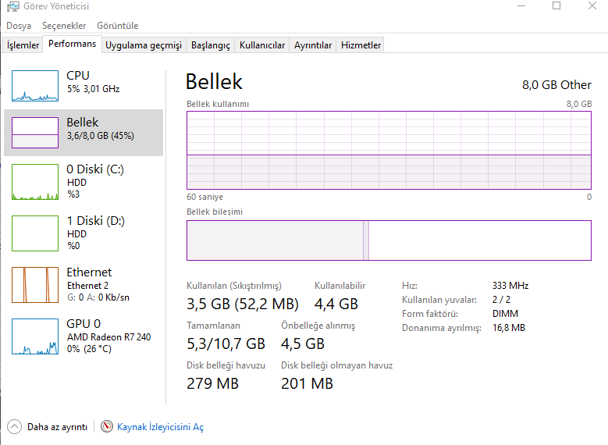Click the Task Manager app icon in title bar

[x=12, y=6]
